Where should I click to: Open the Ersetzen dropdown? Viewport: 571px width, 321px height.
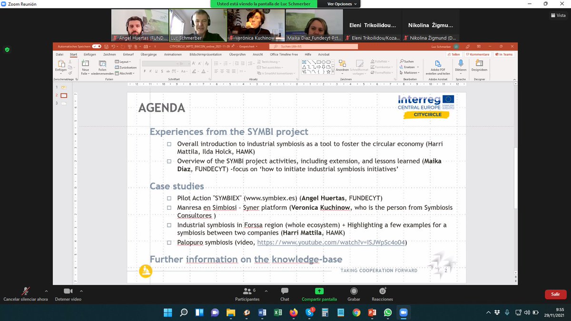(x=409, y=68)
